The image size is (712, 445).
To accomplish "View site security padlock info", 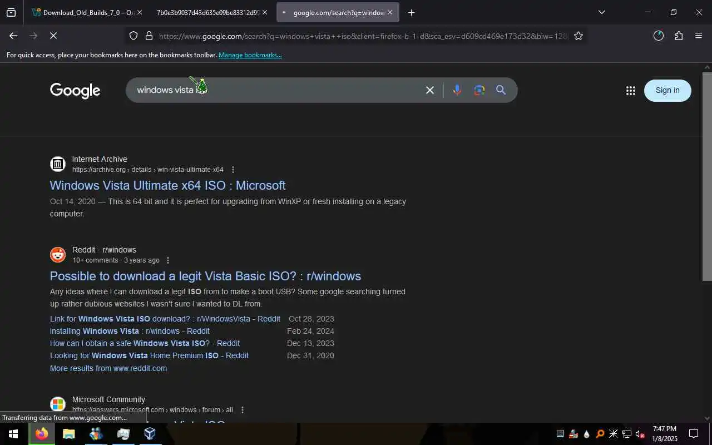I will point(149,36).
